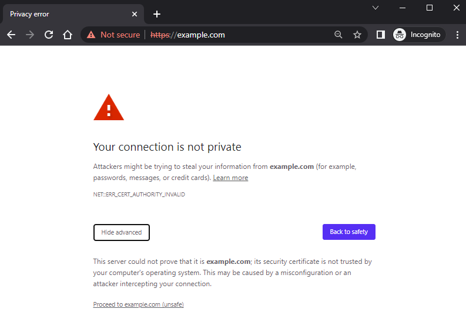Click the forward navigation arrow

coord(30,35)
